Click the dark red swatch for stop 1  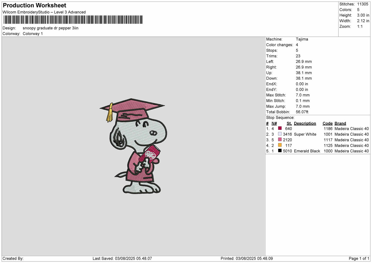coord(280,128)
